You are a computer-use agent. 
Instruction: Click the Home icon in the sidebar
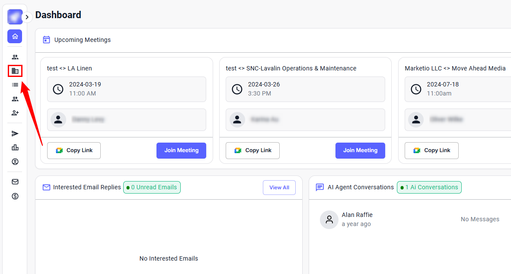point(15,36)
